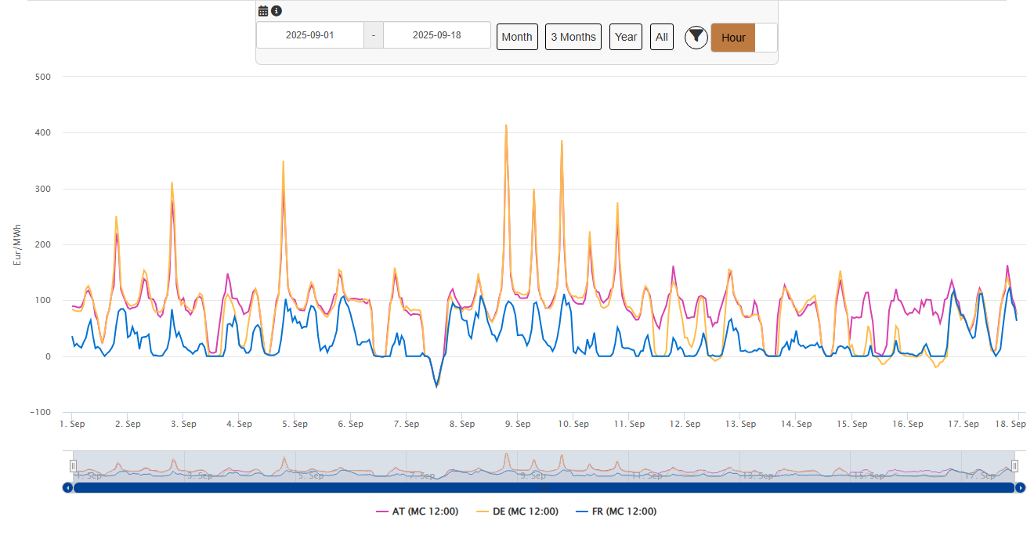1034x535 pixels.
Task: Click the calendar icon above date fields
Action: click(263, 11)
